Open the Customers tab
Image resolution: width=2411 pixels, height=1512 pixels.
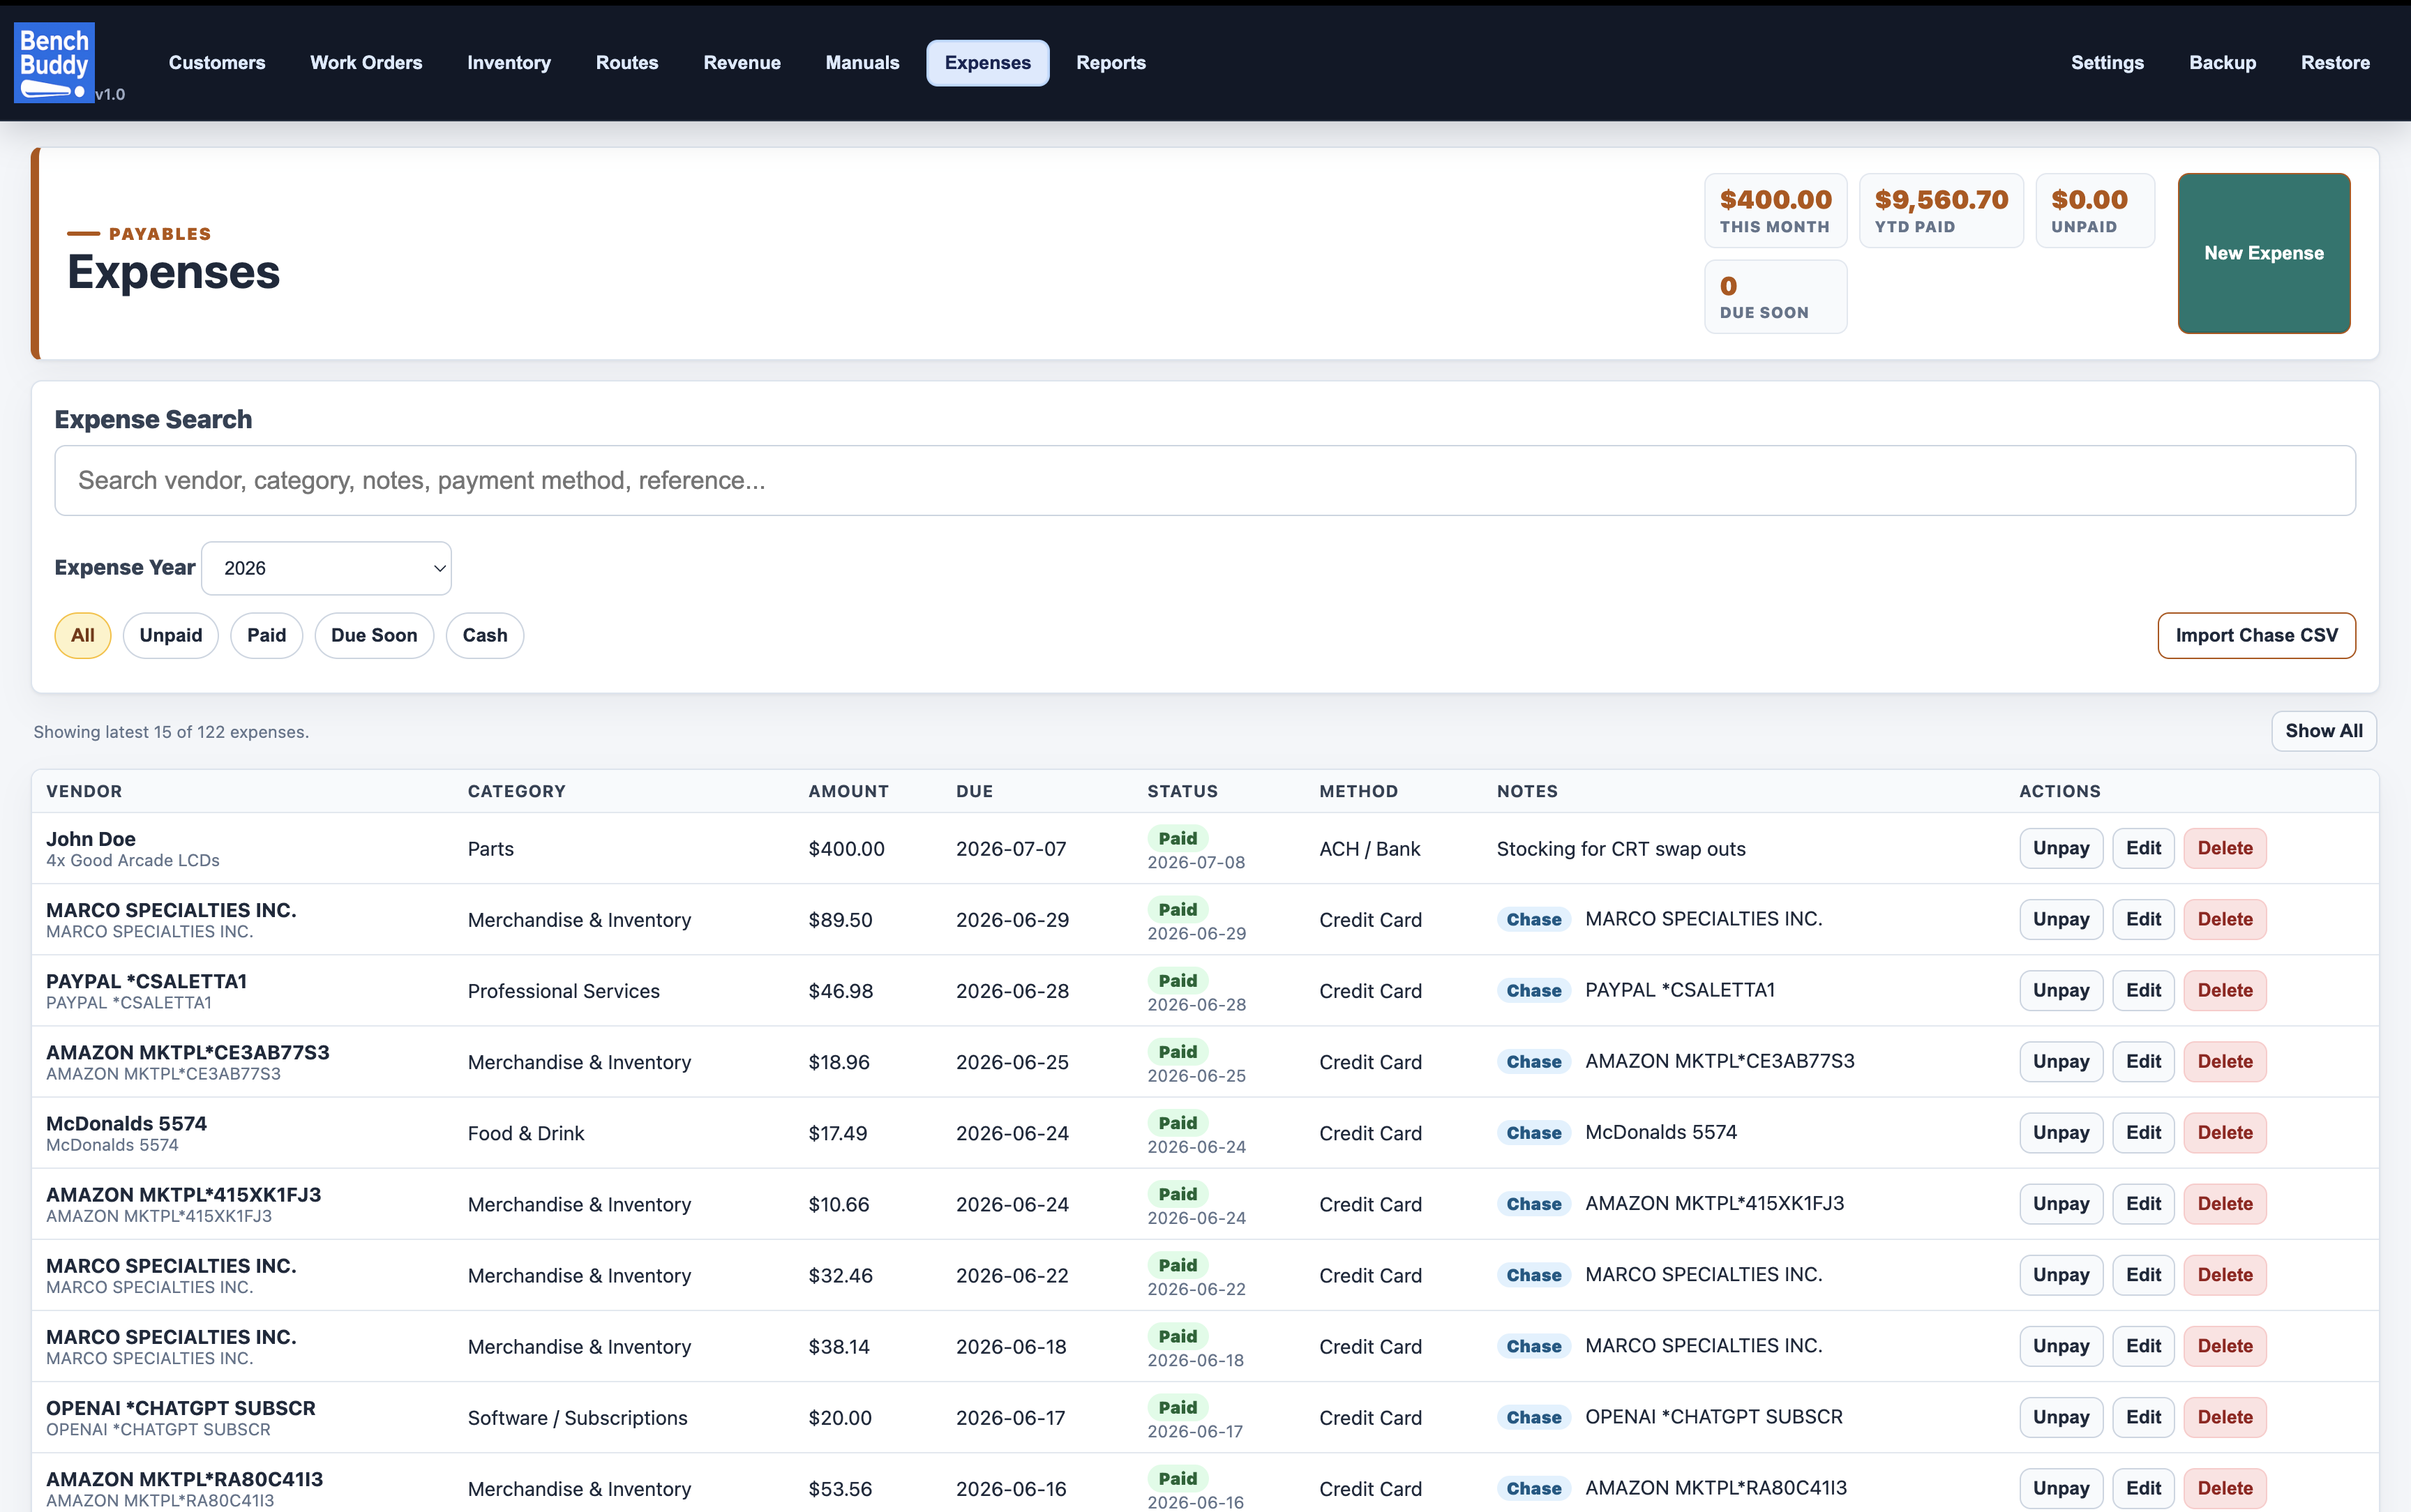point(217,63)
